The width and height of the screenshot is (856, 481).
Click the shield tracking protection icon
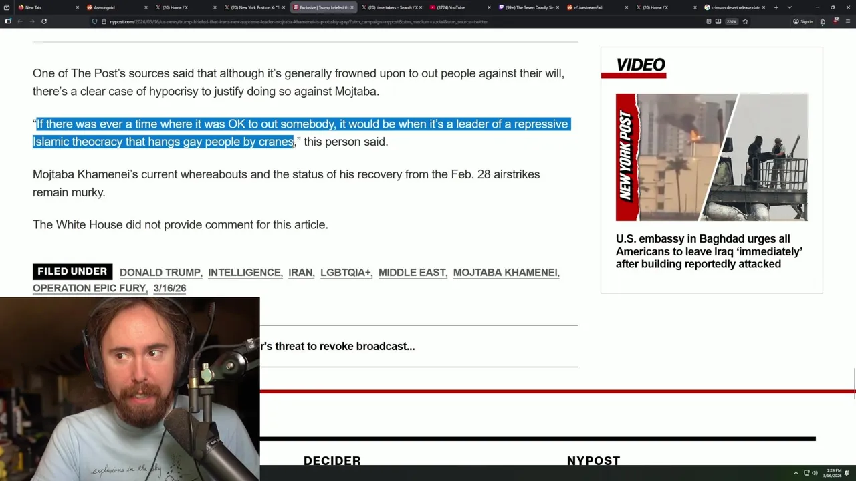click(94, 21)
